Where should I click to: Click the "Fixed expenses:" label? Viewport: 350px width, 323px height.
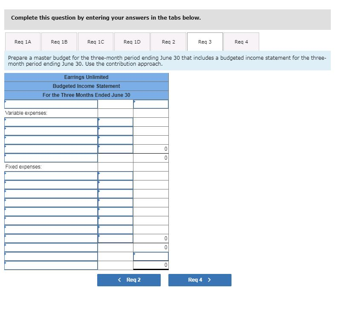click(x=23, y=167)
